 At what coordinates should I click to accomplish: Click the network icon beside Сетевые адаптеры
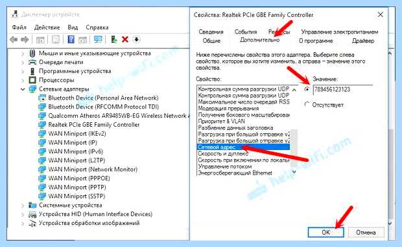(32, 89)
